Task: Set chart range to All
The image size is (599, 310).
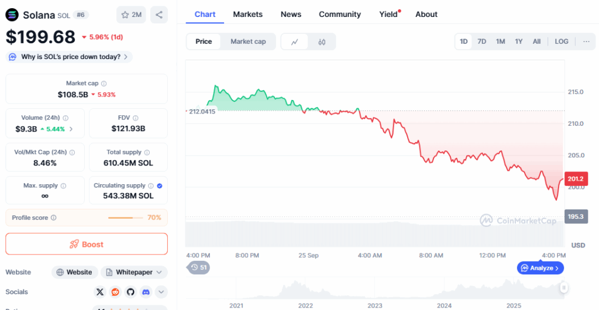Action: pos(537,42)
